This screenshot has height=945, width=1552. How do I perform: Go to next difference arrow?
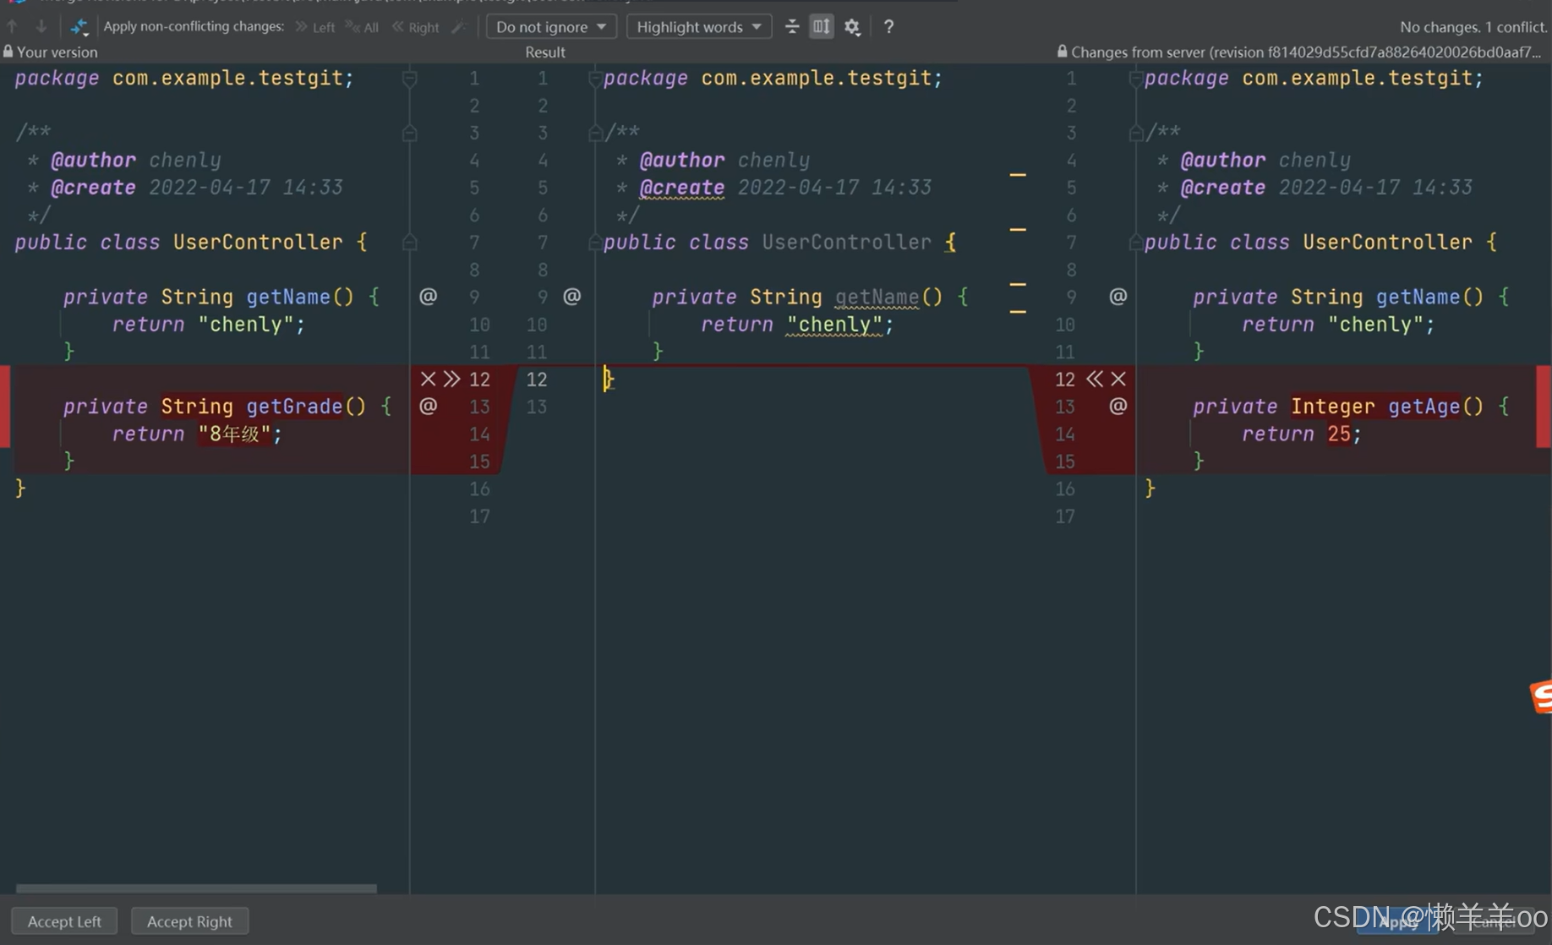pos(41,26)
